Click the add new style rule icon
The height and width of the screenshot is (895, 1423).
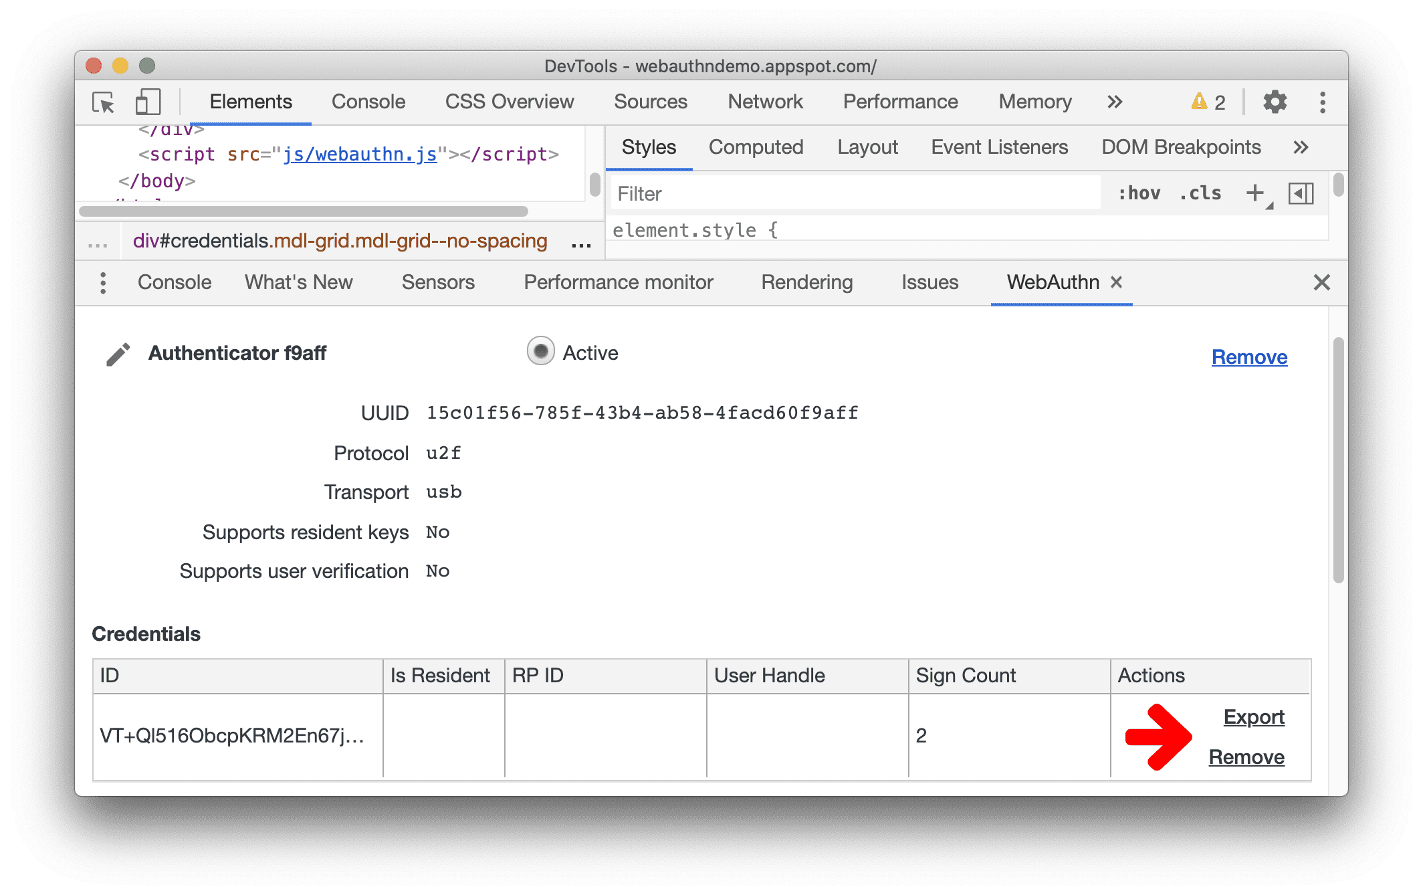point(1255,194)
